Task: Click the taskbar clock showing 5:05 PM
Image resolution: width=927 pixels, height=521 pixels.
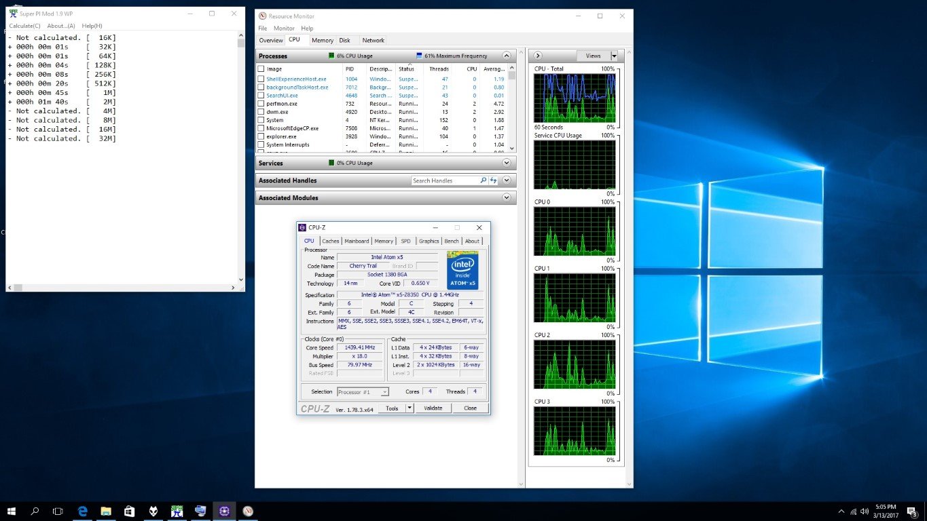Action: (x=886, y=511)
